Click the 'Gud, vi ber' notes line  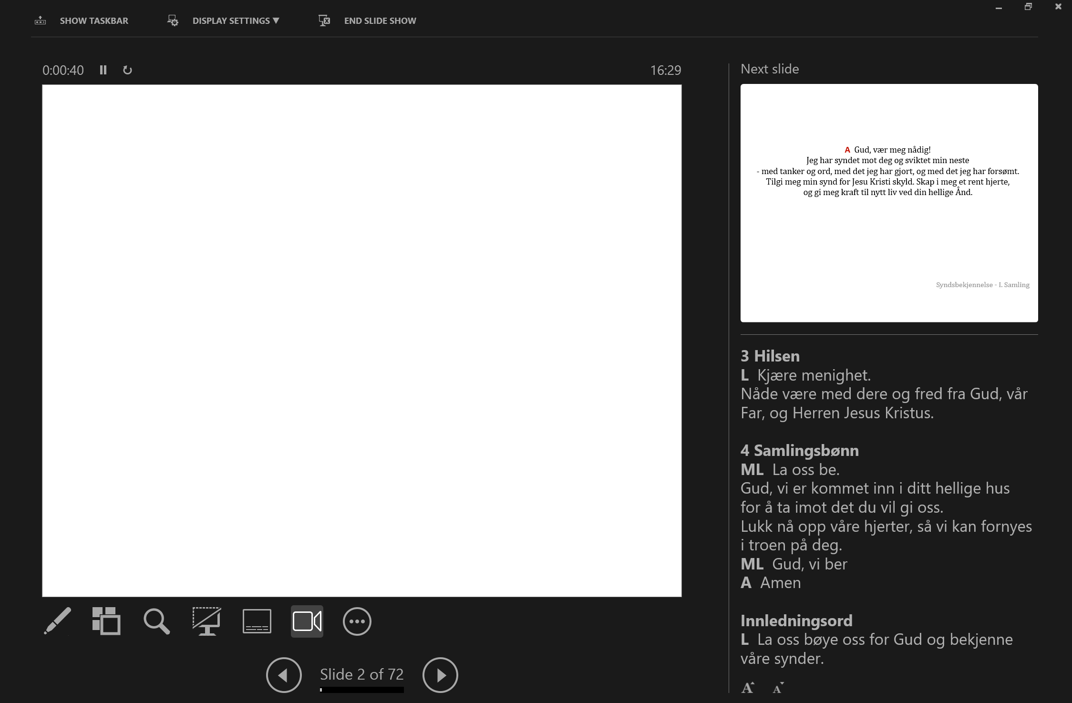(x=810, y=564)
